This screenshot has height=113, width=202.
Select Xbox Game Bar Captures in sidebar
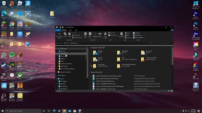point(71,69)
